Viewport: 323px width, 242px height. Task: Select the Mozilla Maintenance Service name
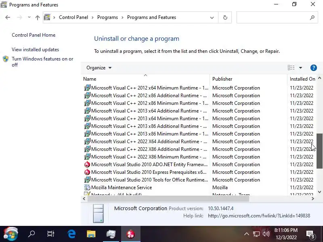point(122,188)
